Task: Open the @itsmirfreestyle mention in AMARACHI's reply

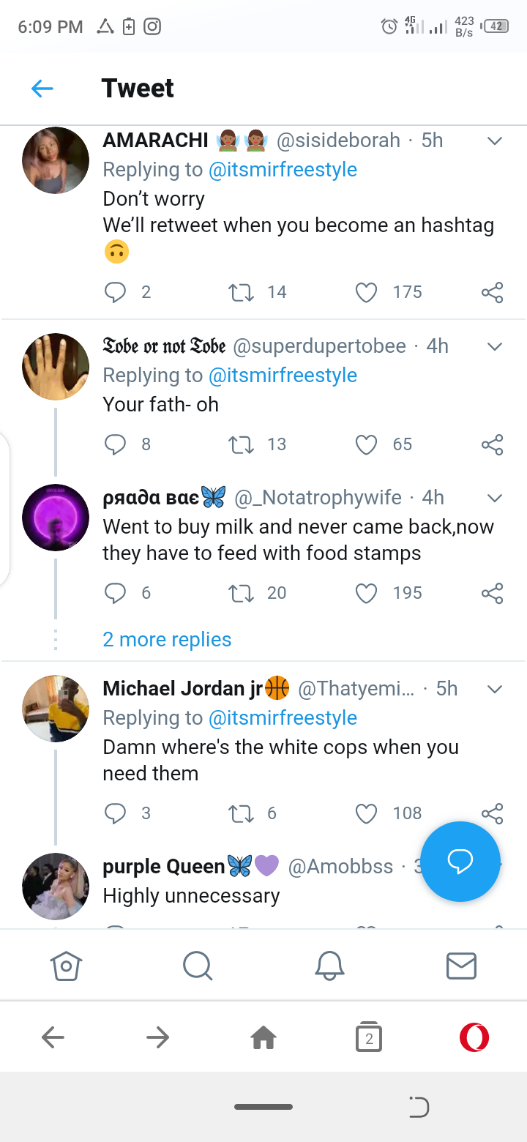Action: (x=283, y=170)
